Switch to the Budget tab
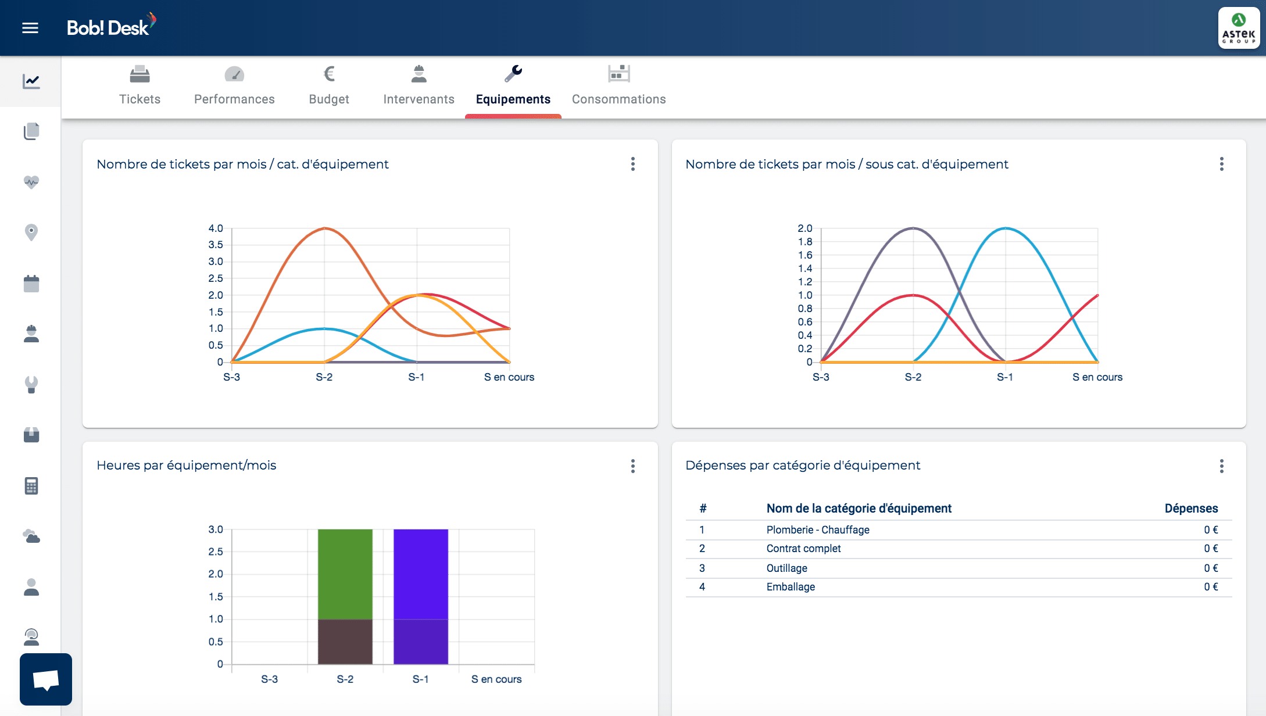Viewport: 1266px width, 716px height. [x=329, y=88]
